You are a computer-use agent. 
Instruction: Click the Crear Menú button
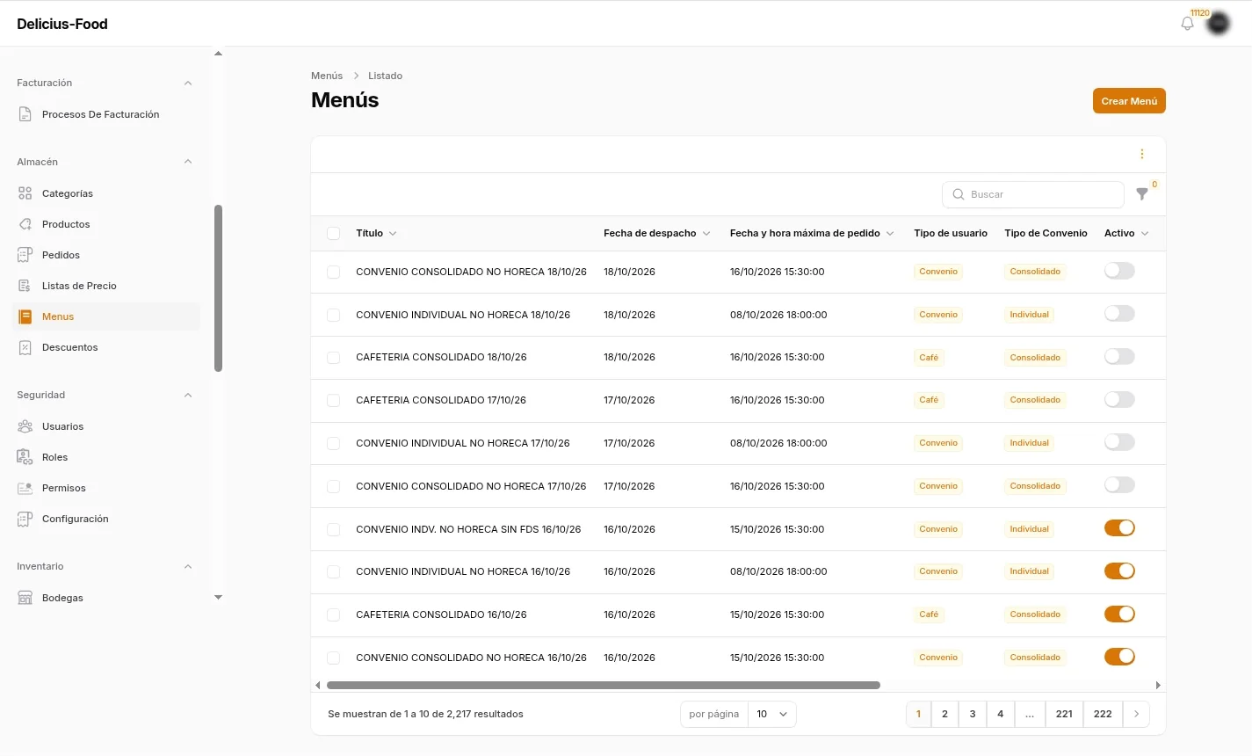pos(1129,101)
